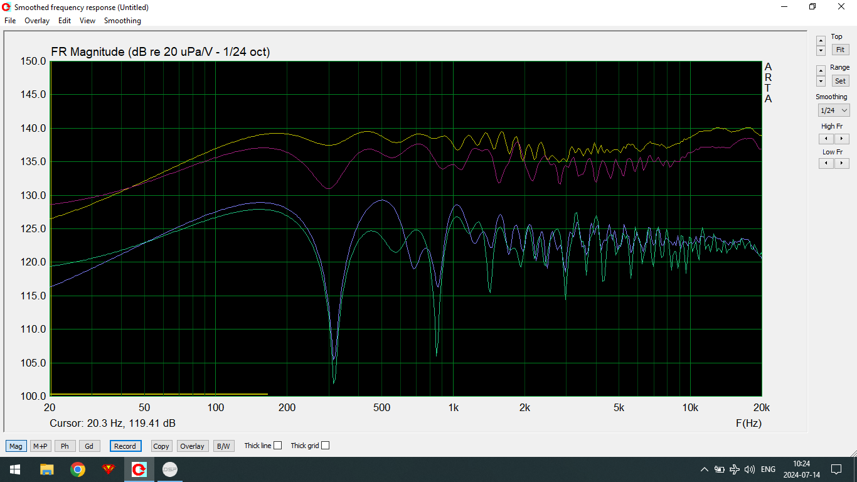The width and height of the screenshot is (857, 482).
Task: Switch to Gd group delay view
Action: 89,446
